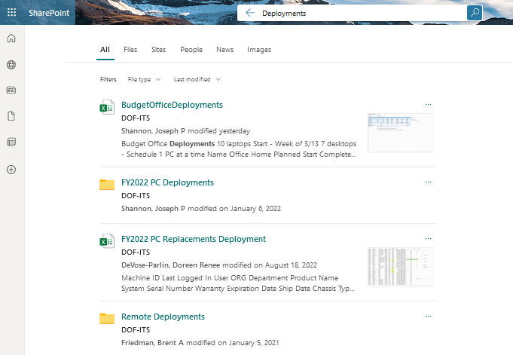Switch to the People tab
This screenshot has height=355, width=513.
[191, 50]
